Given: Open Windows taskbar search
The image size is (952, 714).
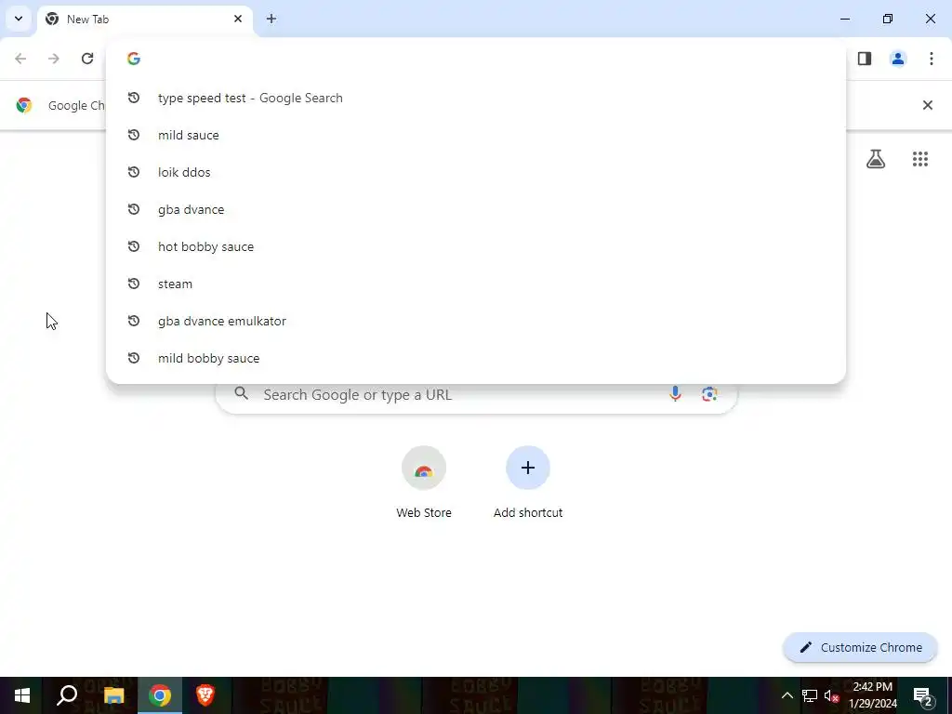Looking at the screenshot, I should (67, 695).
